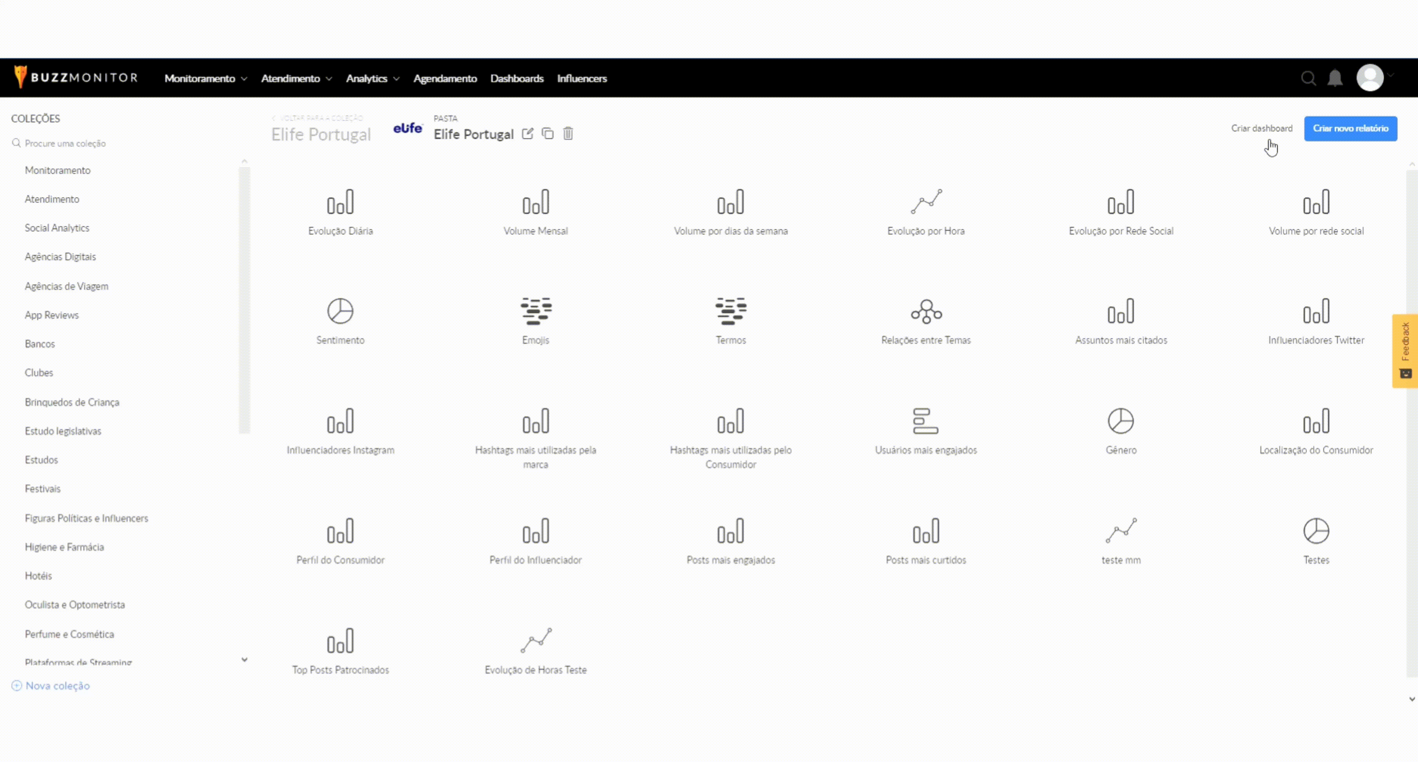
Task: Expand the Monitoramento dropdown menu
Action: [x=206, y=79]
